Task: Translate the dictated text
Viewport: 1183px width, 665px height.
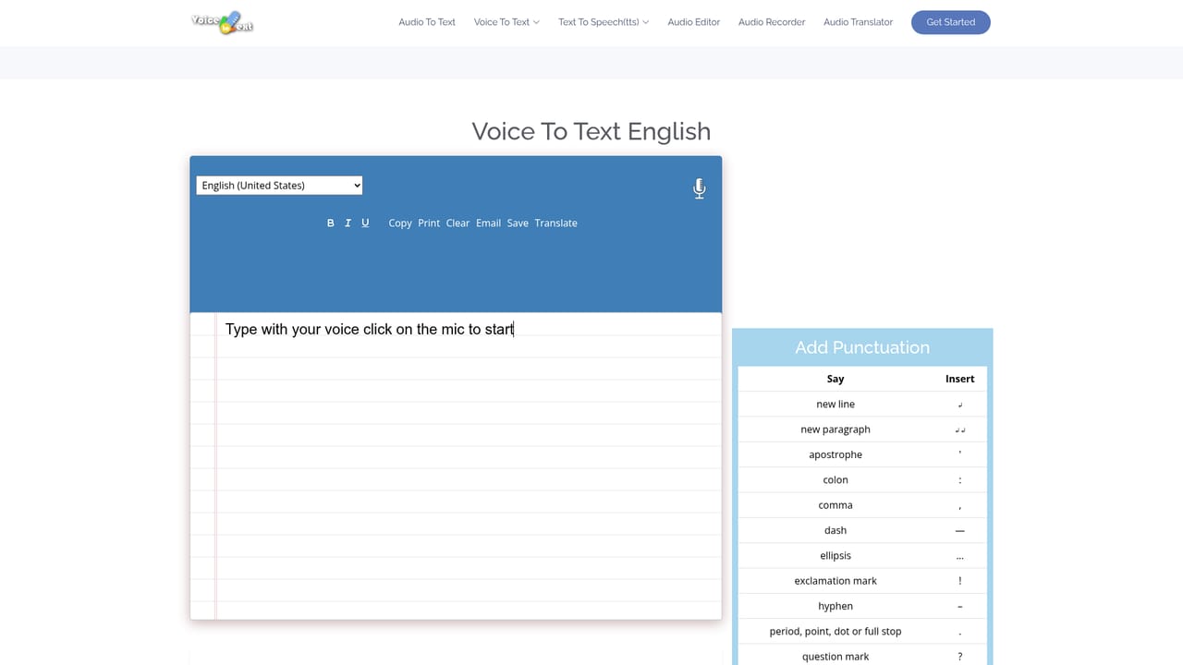Action: 555,224
